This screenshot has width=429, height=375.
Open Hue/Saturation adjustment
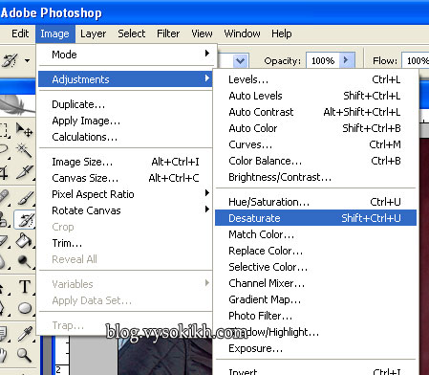315,202
